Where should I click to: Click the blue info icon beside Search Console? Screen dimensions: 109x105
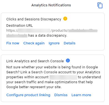68,61
